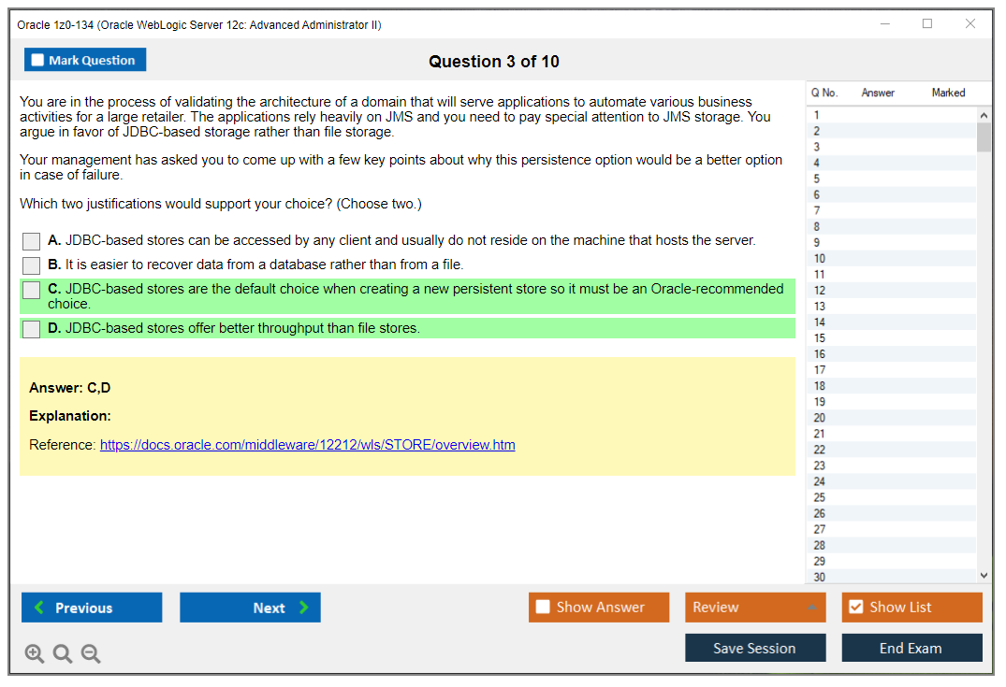1006x687 pixels.
Task: Select question 20 in the list
Action: coord(891,418)
